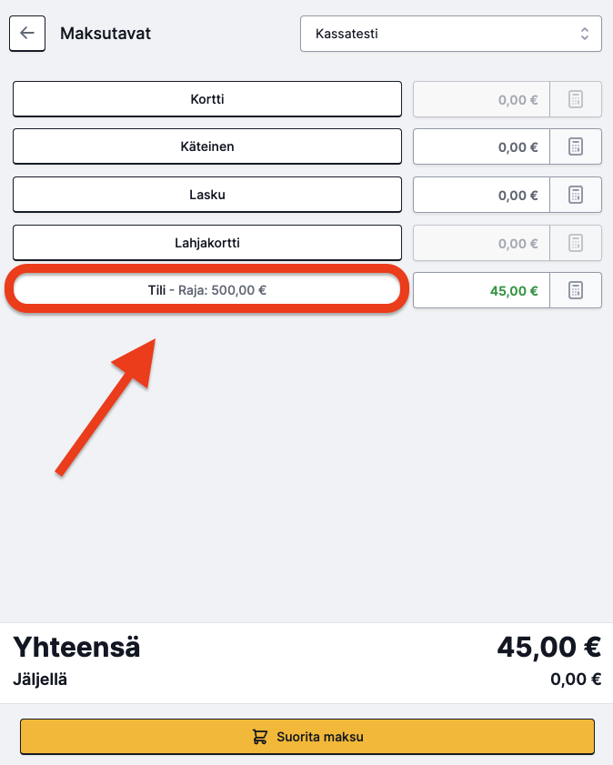
Task: Open calculator for Tili amount
Action: coord(576,290)
